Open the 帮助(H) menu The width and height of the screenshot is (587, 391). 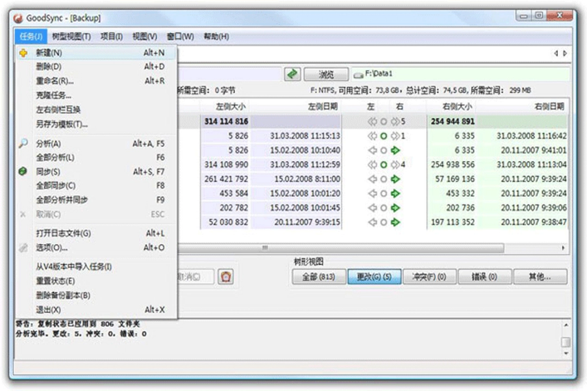[216, 36]
